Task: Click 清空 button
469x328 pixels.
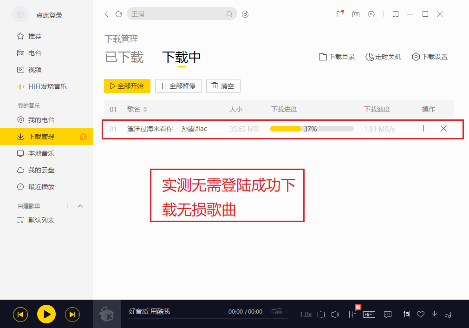Action: coord(223,86)
